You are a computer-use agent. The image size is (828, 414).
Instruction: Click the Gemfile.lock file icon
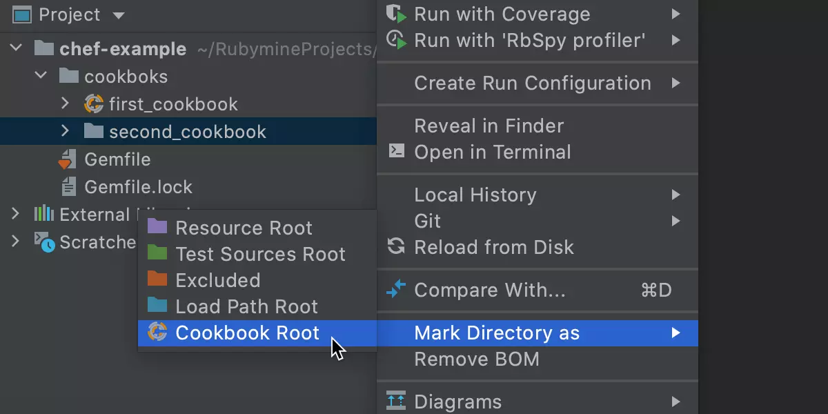pos(68,186)
